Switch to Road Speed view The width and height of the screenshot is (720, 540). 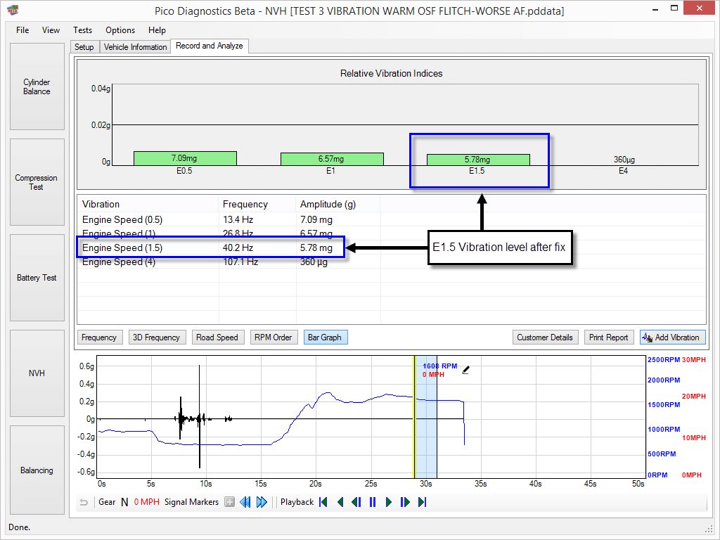[x=217, y=337]
